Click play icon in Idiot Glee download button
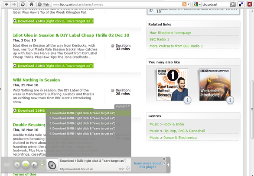The width and height of the screenshot is (254, 176). pyautogui.click(x=15, y=66)
